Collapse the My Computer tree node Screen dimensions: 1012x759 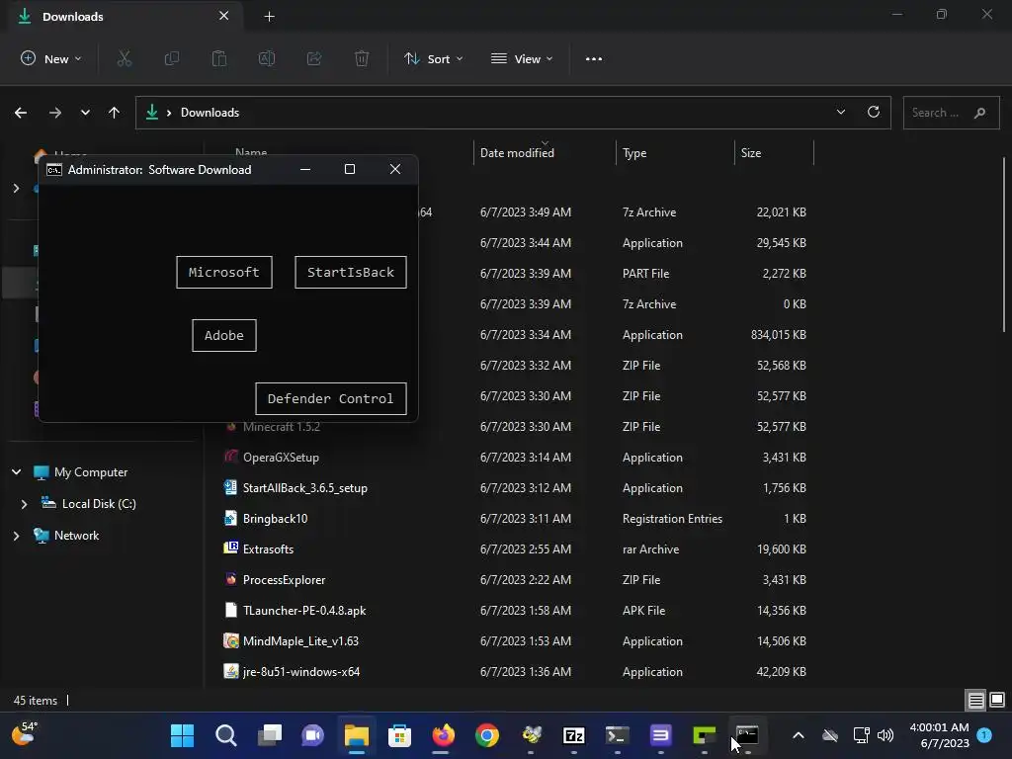(16, 472)
